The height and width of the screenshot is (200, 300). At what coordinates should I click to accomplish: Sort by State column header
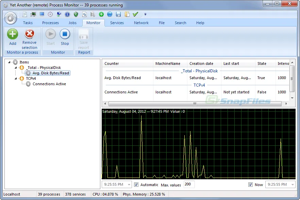265,63
